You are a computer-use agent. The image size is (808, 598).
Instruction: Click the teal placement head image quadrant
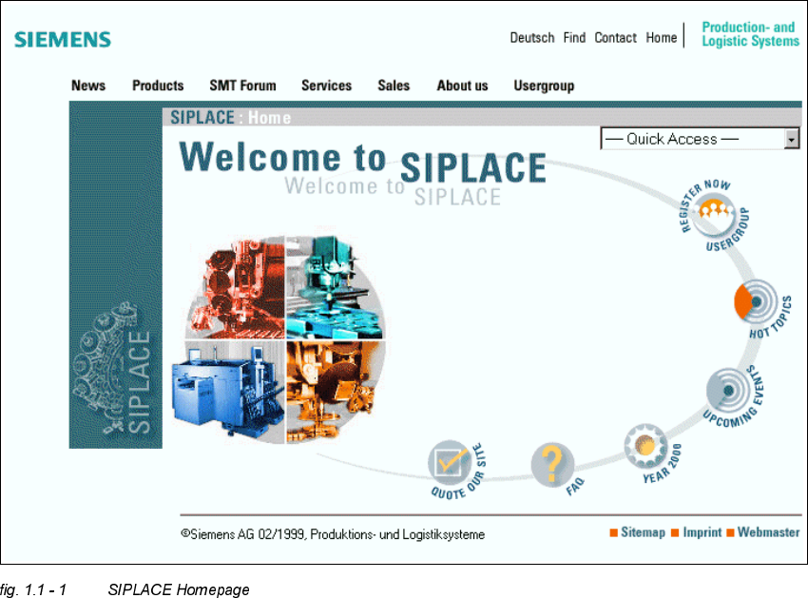[x=335, y=287]
